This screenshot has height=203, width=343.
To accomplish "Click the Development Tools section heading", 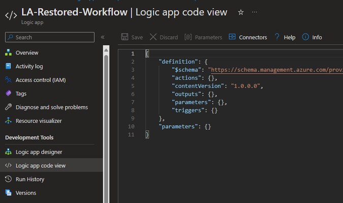I will (x=29, y=137).
